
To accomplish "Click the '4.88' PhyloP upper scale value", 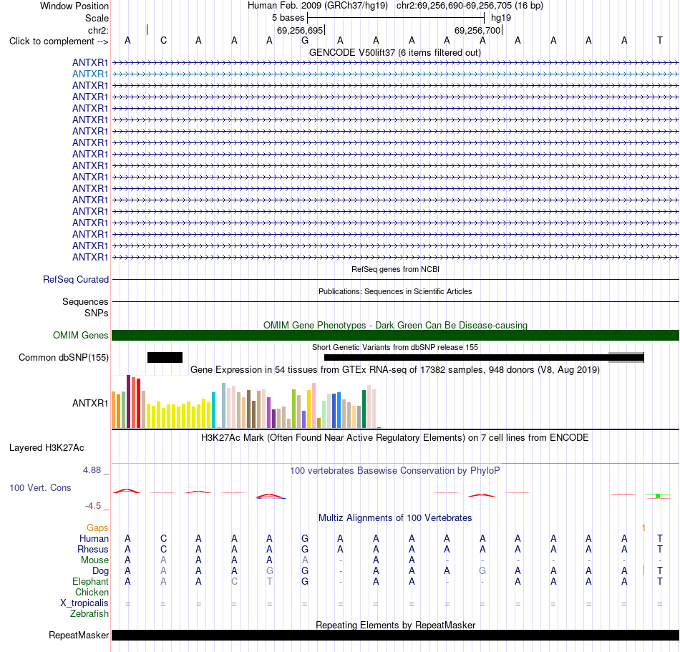I will (x=92, y=470).
